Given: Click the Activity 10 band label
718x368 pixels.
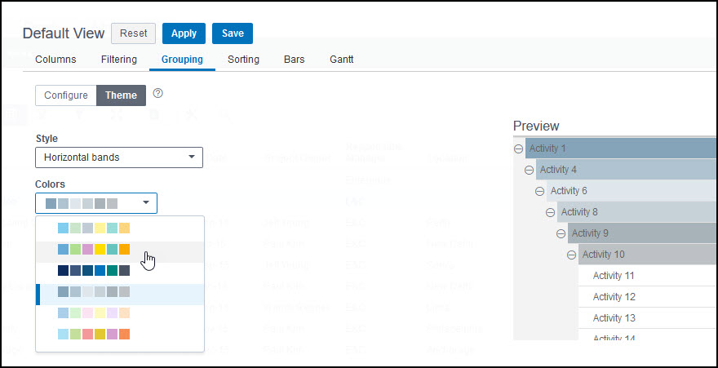Looking at the screenshot, I should click(604, 255).
